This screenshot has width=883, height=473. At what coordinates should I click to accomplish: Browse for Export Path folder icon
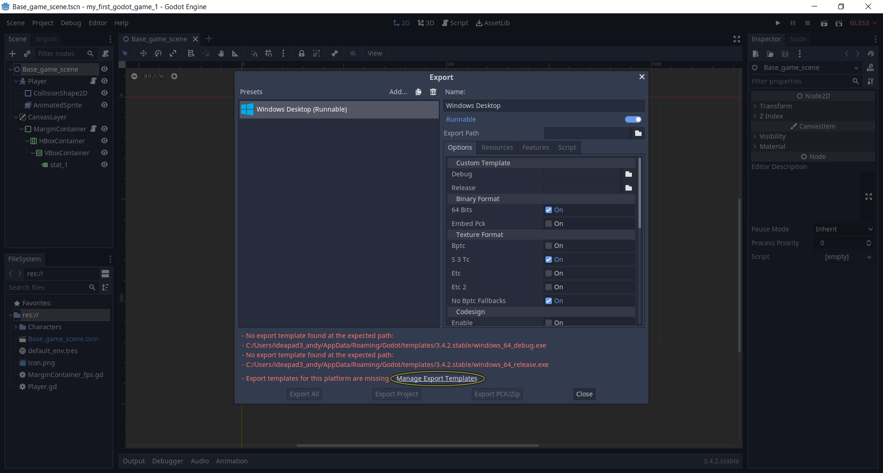click(638, 133)
